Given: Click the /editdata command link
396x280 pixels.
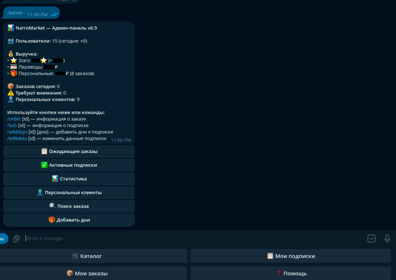Looking at the screenshot, I should tap(17, 139).
